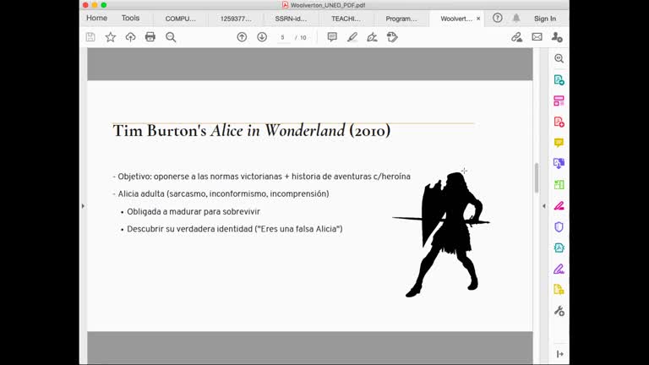649x365 pixels.
Task: Click the vertical scrollbar thumb of the document
Action: pos(537,177)
